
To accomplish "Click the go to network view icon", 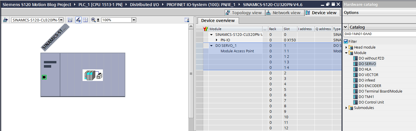I will tap(5, 20).
